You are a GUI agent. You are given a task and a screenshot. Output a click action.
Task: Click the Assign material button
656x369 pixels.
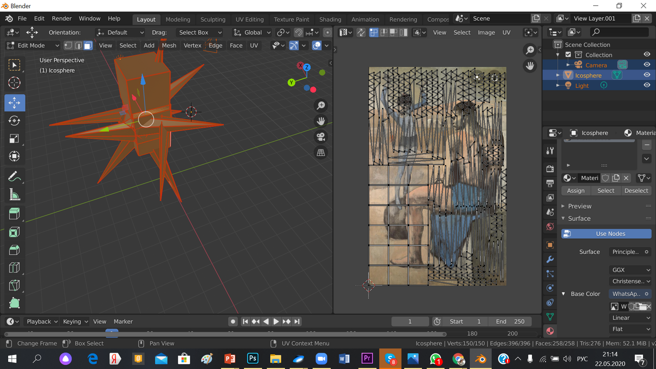(576, 190)
